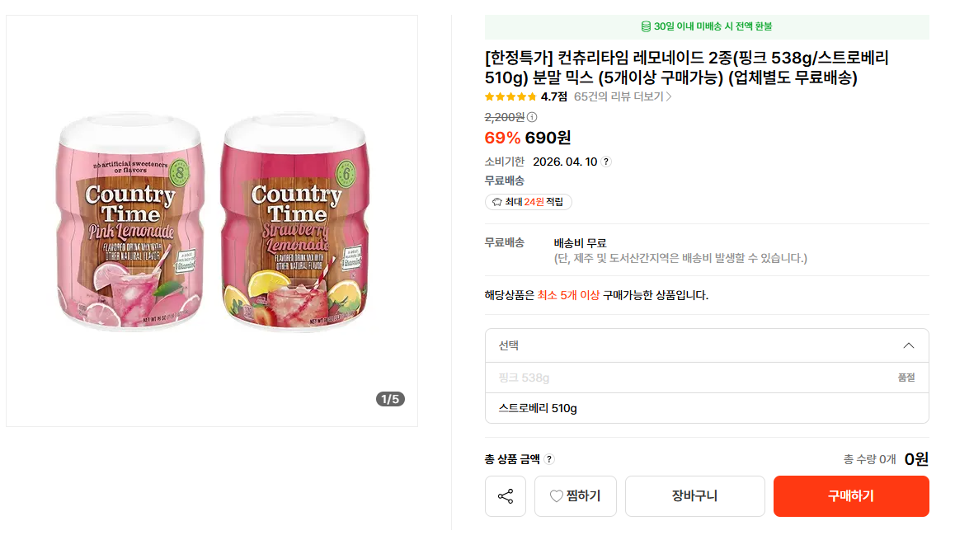
Task: Click the info icon beside 2,200원
Action: 532,117
